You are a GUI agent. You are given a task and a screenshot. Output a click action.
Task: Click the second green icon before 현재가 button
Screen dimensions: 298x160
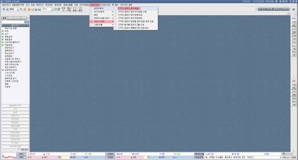58,9
